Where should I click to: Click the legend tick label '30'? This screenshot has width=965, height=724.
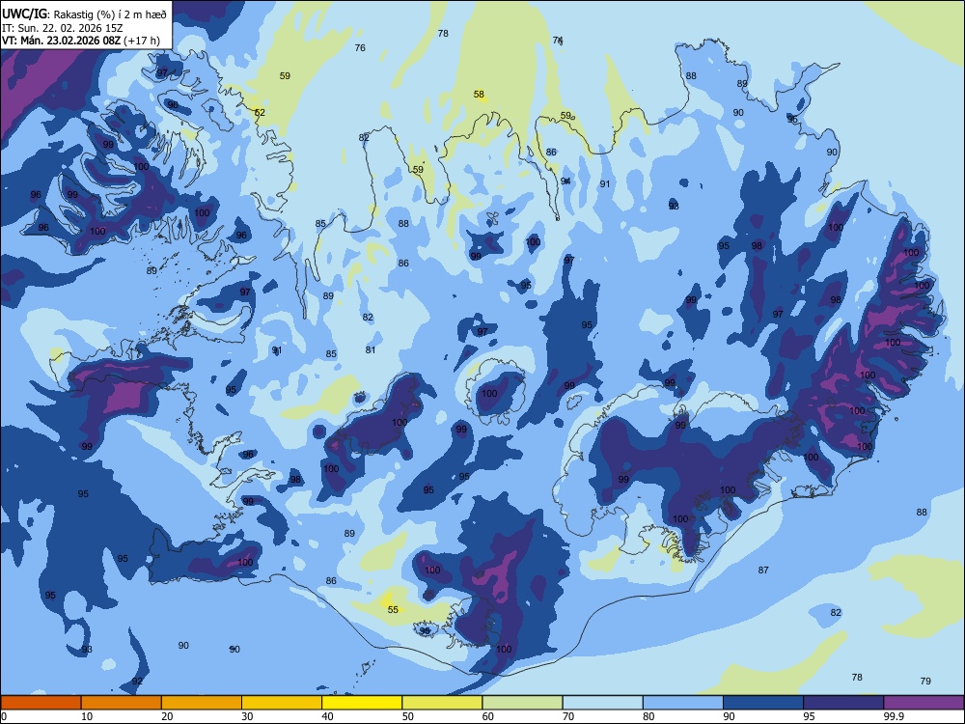click(247, 716)
